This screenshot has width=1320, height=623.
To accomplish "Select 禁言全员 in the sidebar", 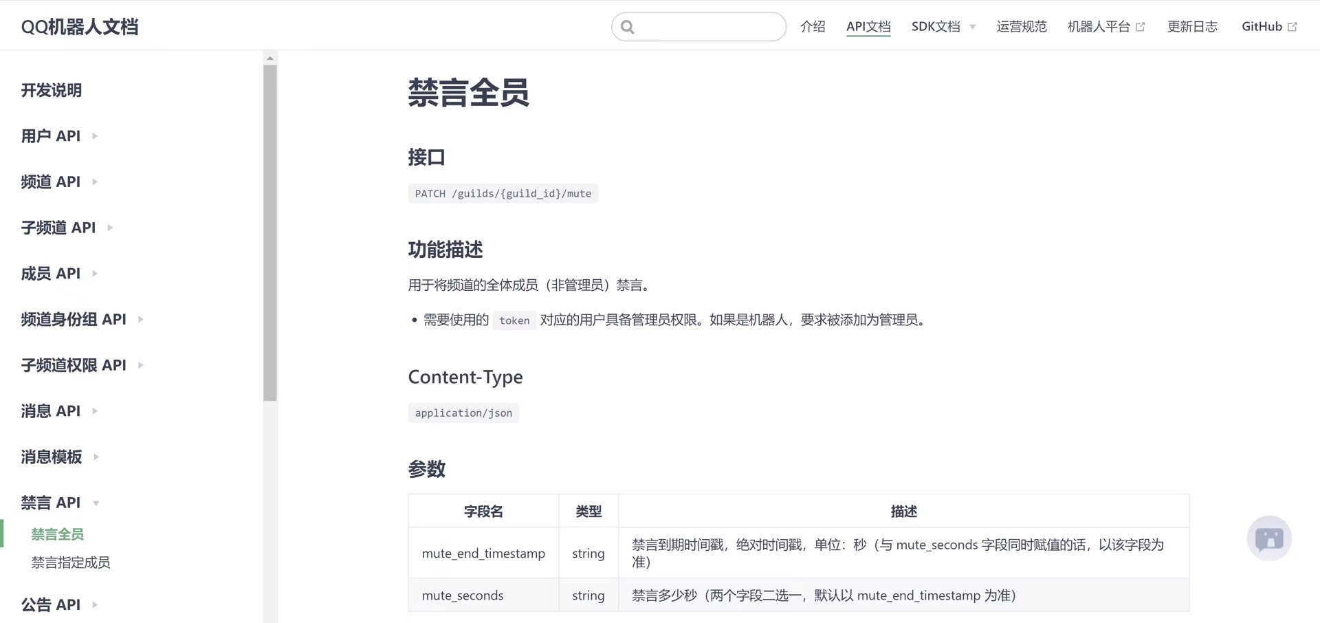I will click(x=57, y=534).
